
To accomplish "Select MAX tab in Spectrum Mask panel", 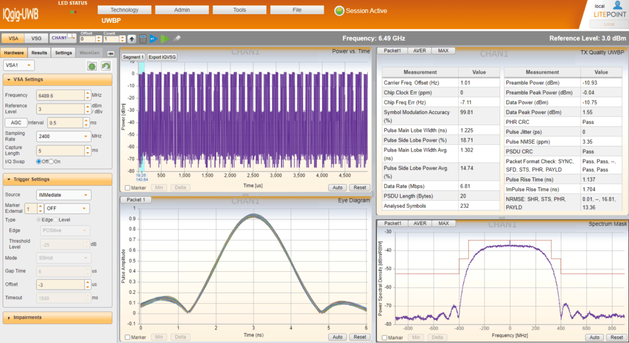I will pyautogui.click(x=443, y=223).
